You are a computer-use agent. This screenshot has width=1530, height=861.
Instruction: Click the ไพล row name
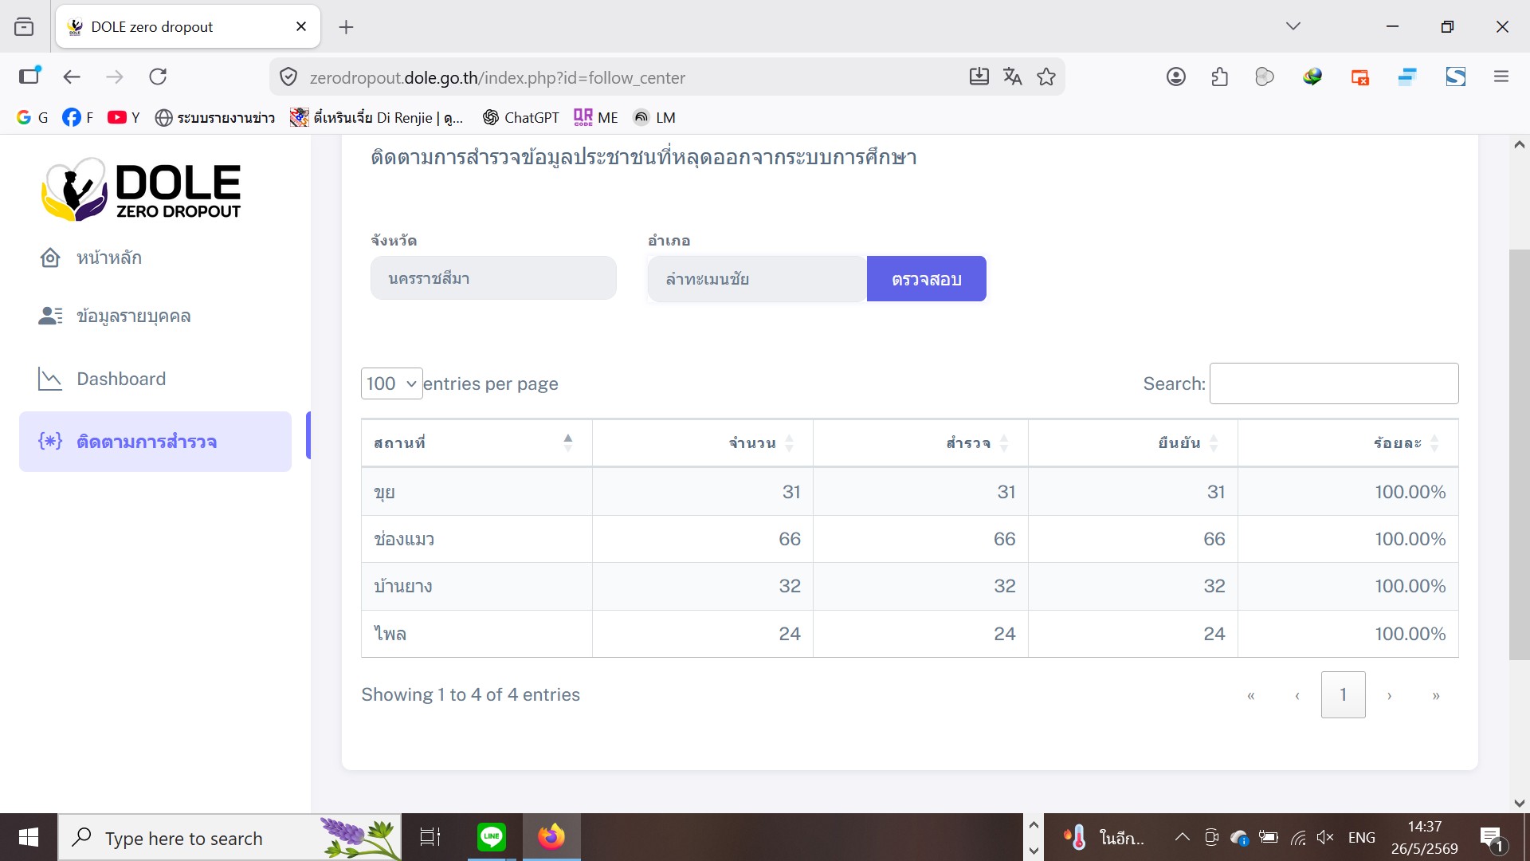[390, 634]
